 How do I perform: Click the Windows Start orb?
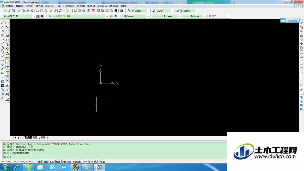[x=5, y=167]
